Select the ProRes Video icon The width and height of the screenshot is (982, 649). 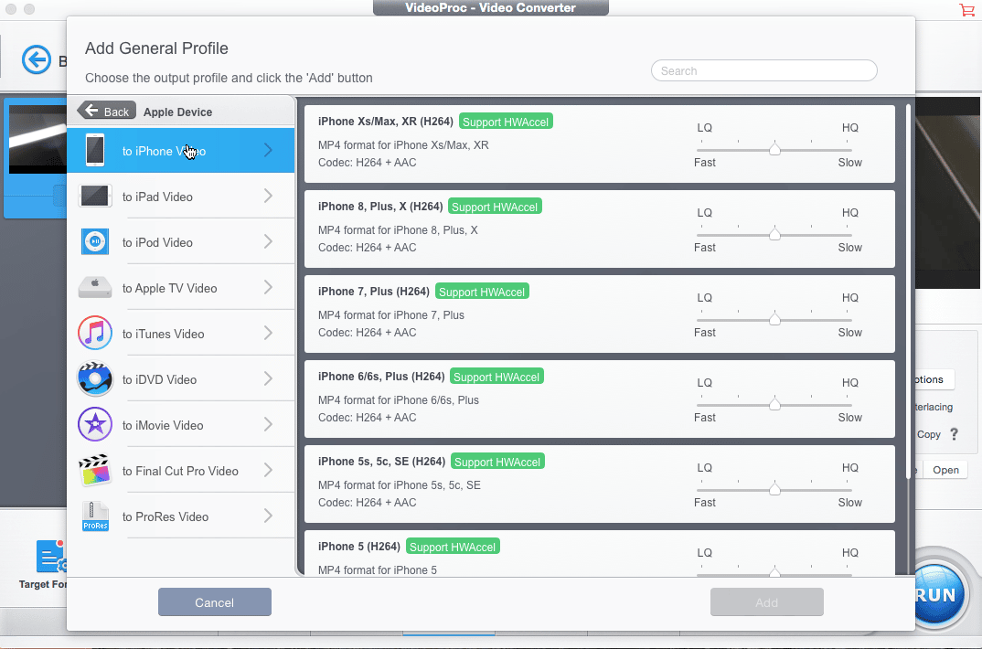click(x=95, y=515)
